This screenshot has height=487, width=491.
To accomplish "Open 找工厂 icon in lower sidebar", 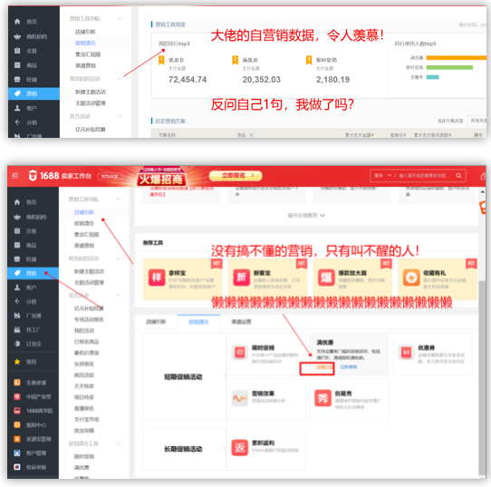I will point(17,330).
